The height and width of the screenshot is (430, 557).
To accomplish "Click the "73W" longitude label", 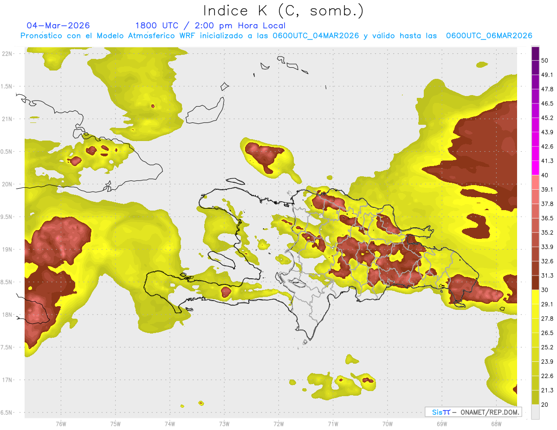I will [x=224, y=424].
